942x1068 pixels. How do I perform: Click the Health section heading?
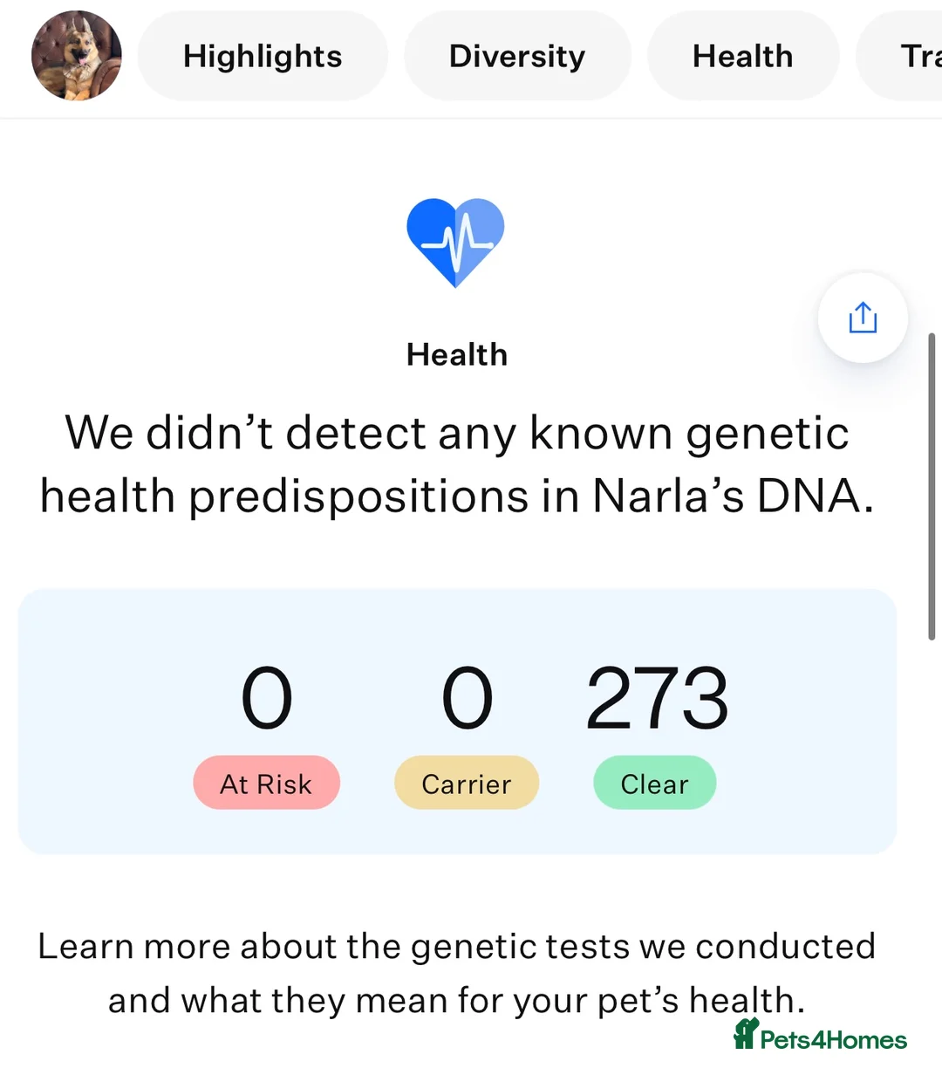(456, 355)
